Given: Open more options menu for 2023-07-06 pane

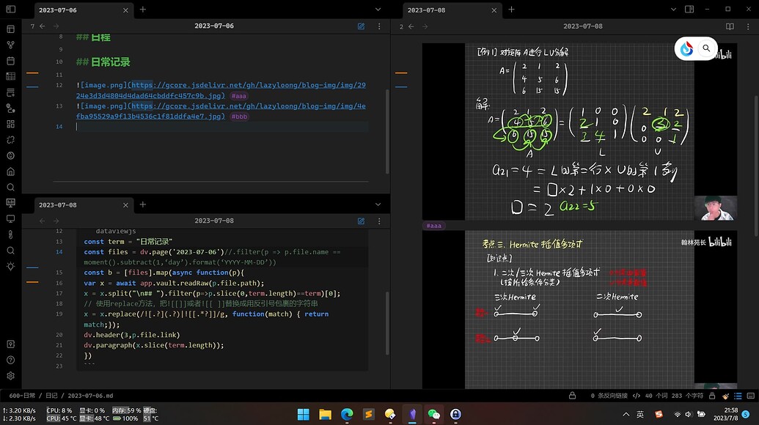Looking at the screenshot, I should 379,26.
